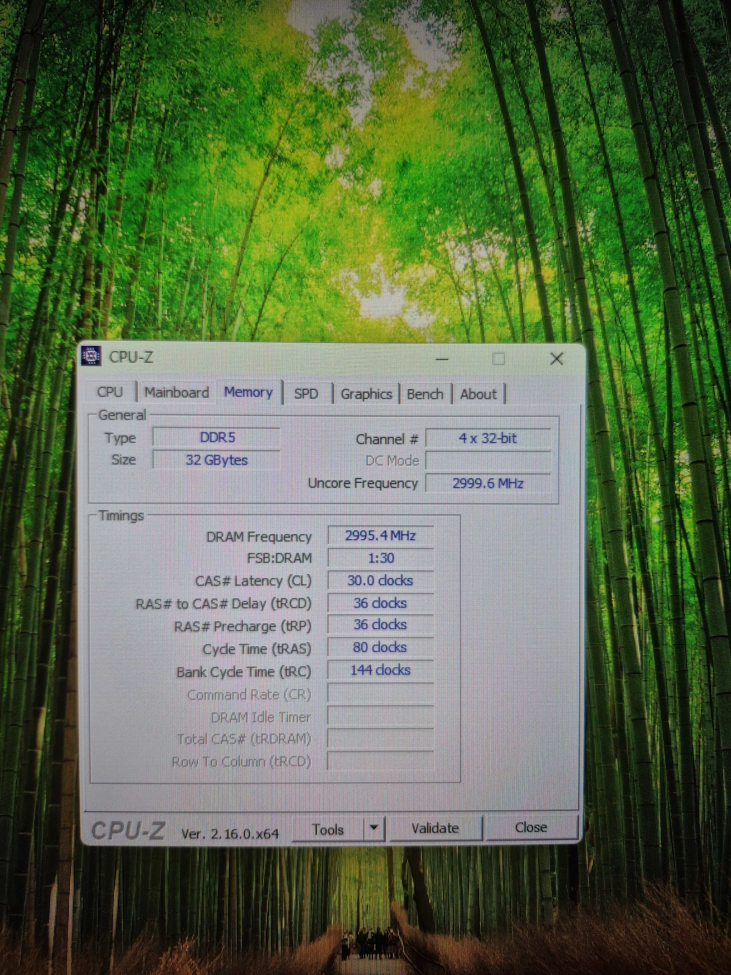Click the empty Total CAS# (tRDRAM) field
This screenshot has height=975, width=731.
coord(380,739)
